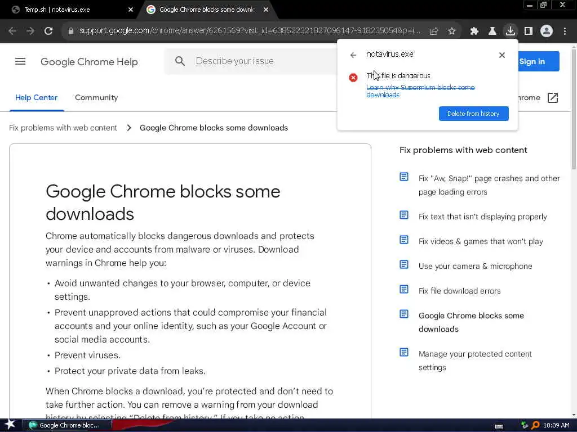Open Fix problems with web content breadcrumb
The height and width of the screenshot is (432, 577).
(x=63, y=128)
